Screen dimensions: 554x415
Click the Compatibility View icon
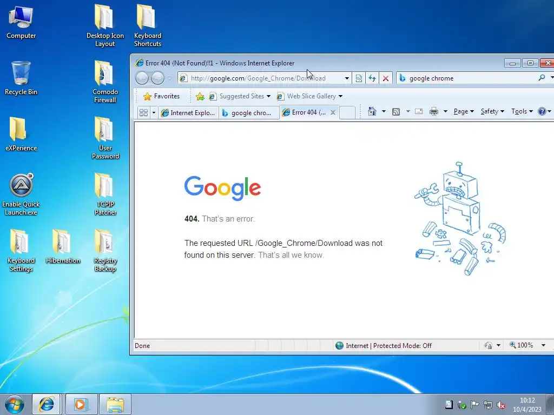pyautogui.click(x=359, y=78)
